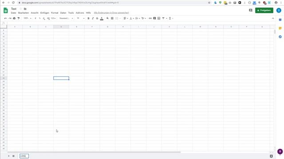
Task: Open the Google account avatar
Action: click(279, 10)
